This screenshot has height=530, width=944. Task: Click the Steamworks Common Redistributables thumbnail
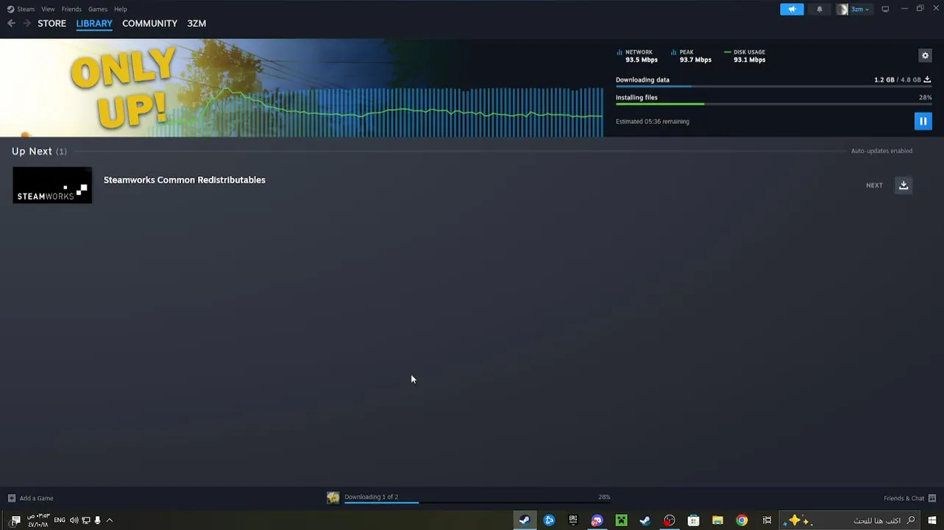pos(52,185)
